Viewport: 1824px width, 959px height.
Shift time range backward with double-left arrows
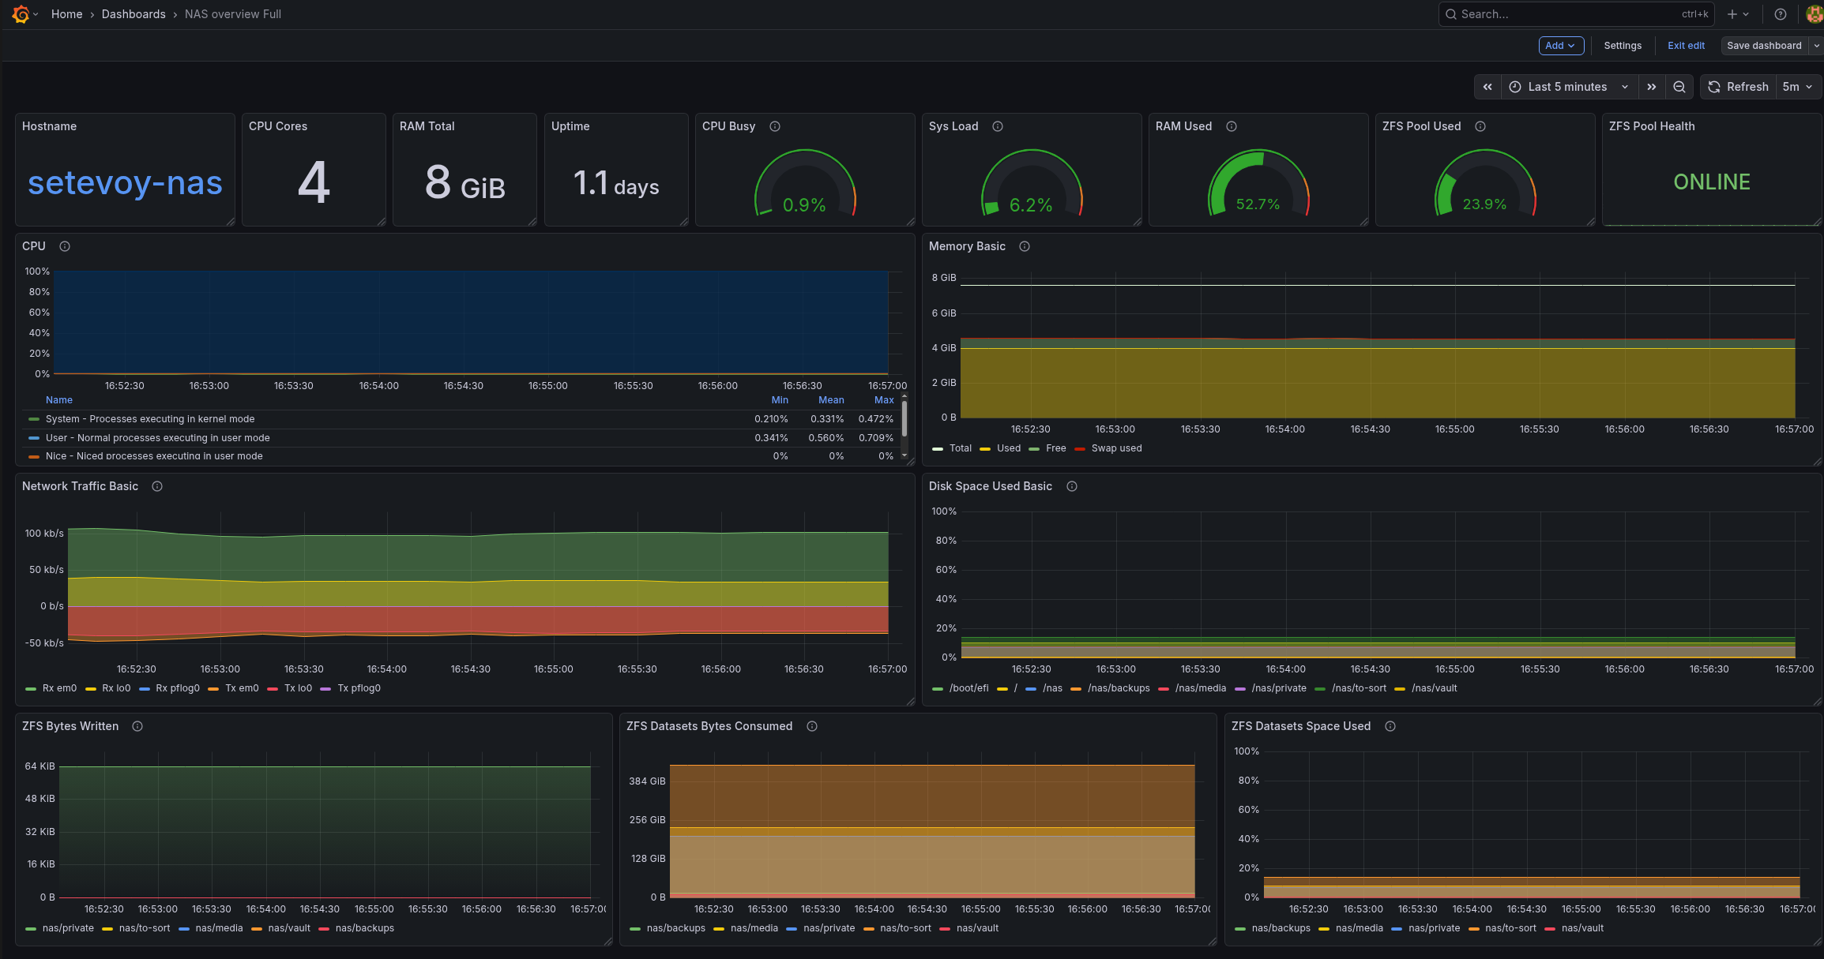coord(1487,87)
